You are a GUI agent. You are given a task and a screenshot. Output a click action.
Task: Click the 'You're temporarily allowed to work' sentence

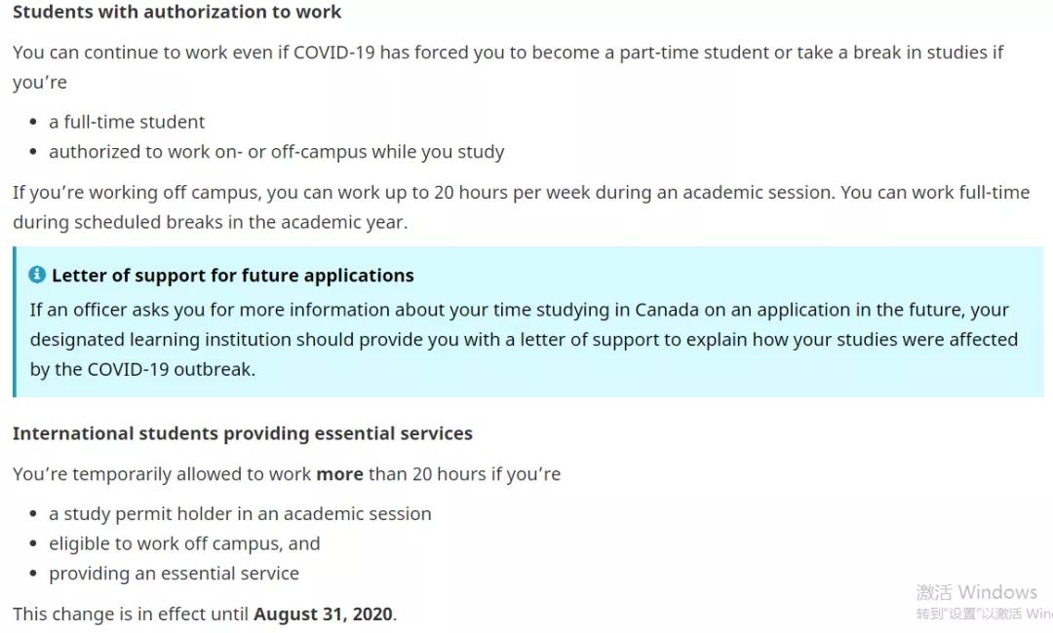click(x=287, y=474)
